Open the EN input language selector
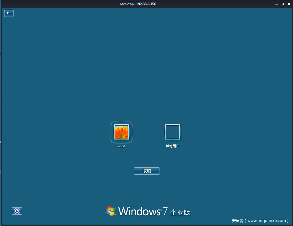 click(9, 13)
